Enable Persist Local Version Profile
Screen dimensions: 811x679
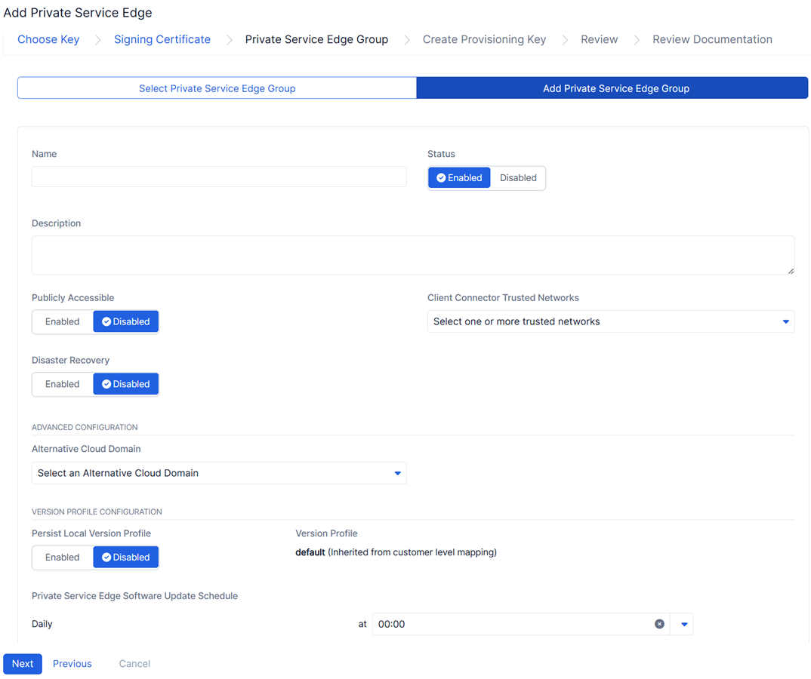pyautogui.click(x=63, y=557)
